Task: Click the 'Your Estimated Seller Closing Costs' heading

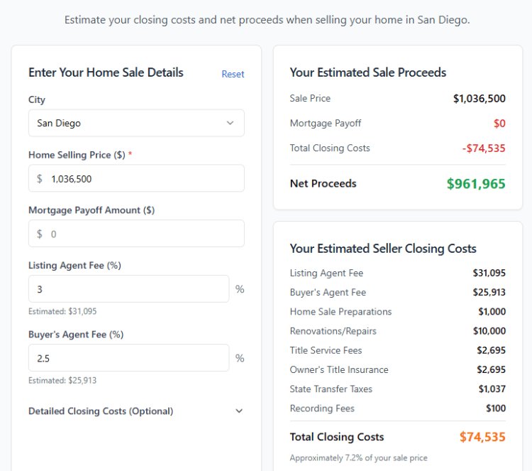Action: click(x=383, y=249)
